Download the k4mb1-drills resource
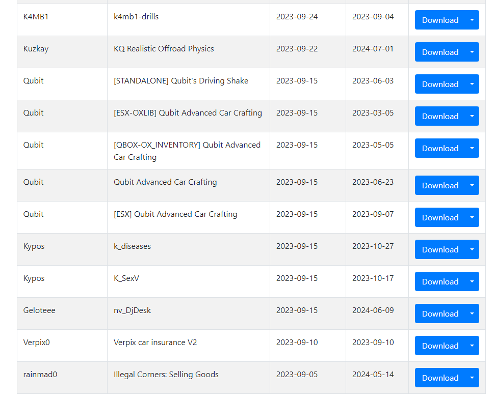The height and width of the screenshot is (399, 494). point(440,20)
